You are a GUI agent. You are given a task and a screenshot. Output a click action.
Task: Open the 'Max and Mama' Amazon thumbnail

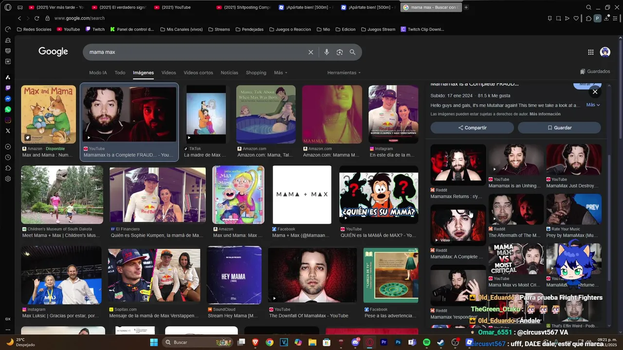[x=48, y=114]
